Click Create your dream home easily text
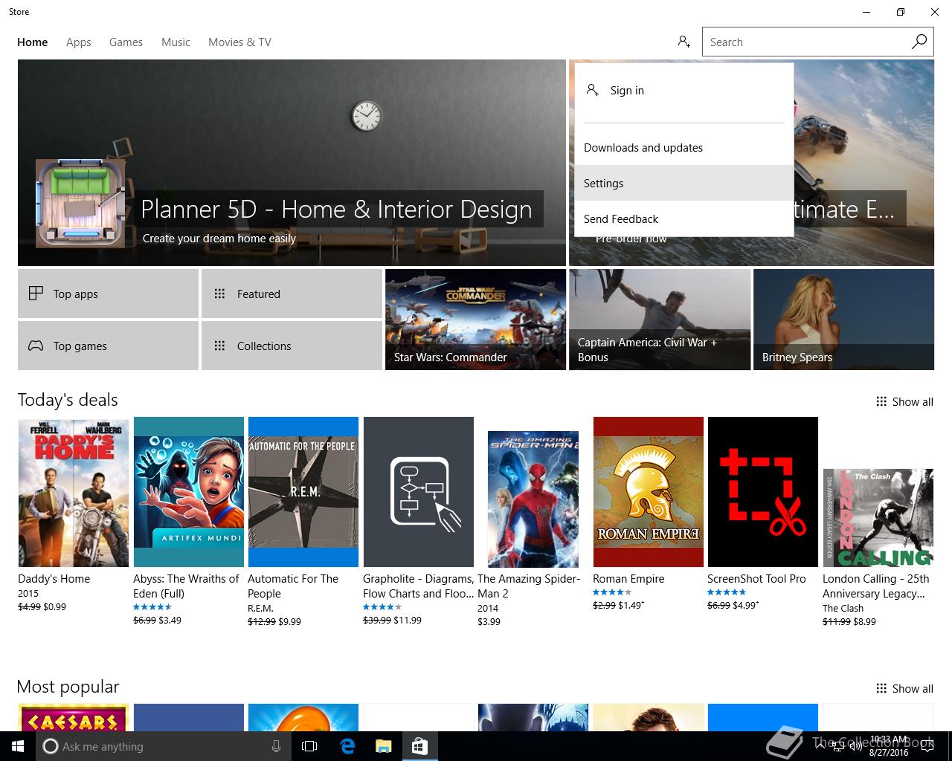 tap(219, 239)
